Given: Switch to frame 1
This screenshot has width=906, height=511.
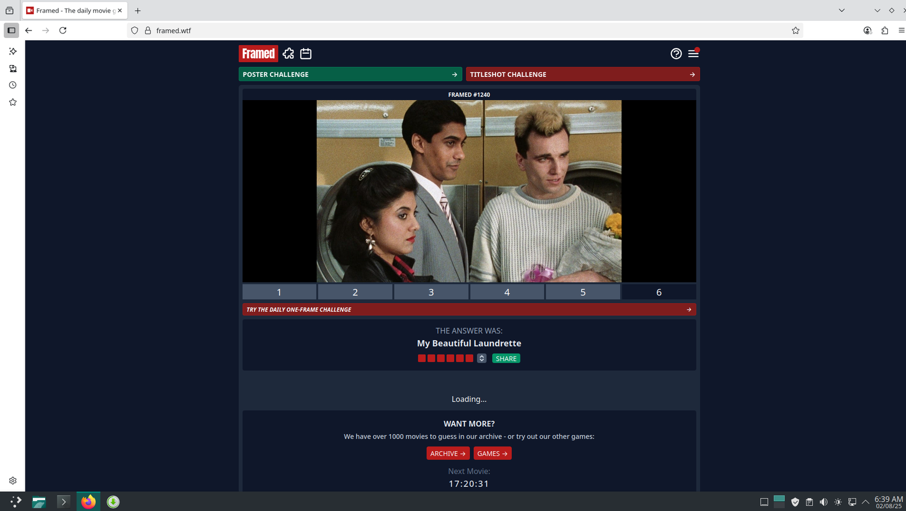Looking at the screenshot, I should pyautogui.click(x=279, y=292).
